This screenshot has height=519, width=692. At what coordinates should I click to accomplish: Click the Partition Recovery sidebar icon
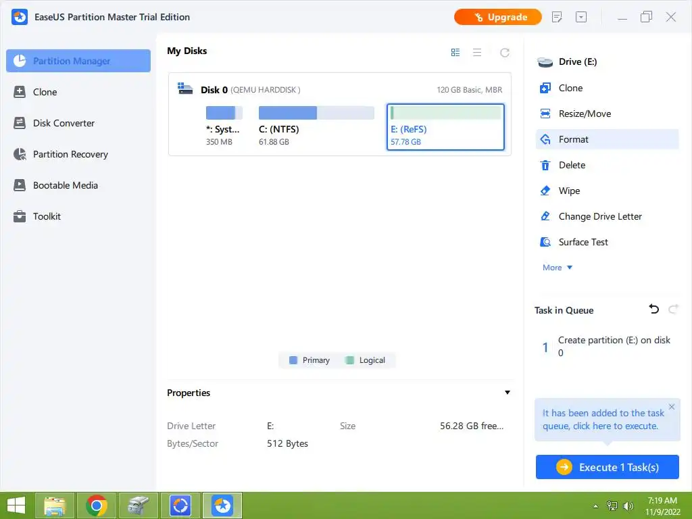pyautogui.click(x=20, y=154)
